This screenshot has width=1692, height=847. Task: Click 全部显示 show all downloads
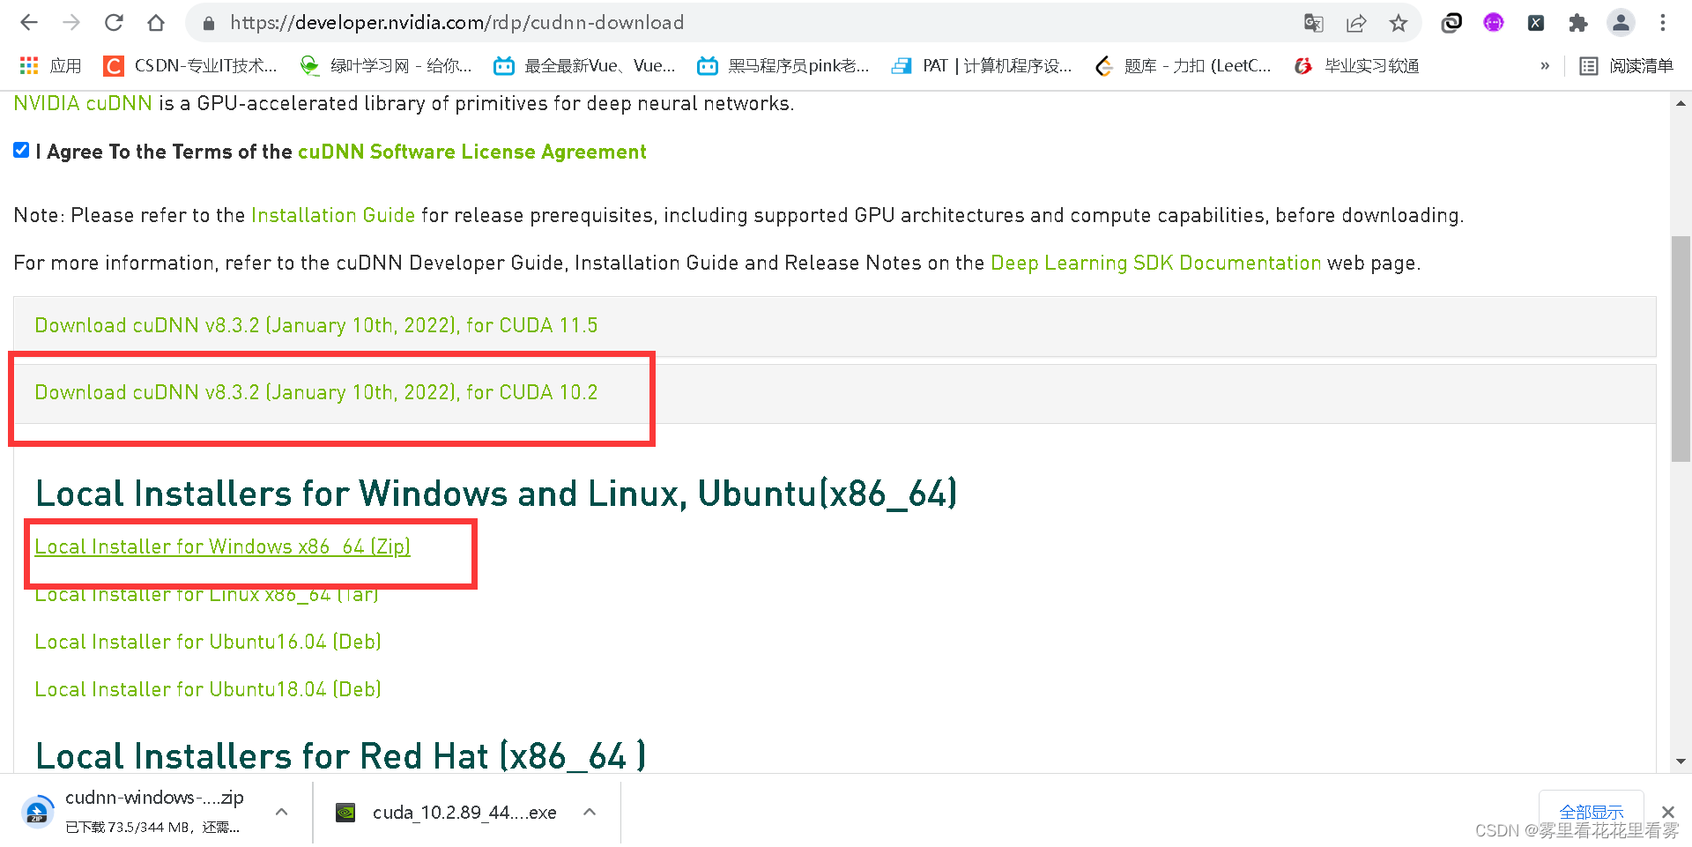click(1592, 812)
